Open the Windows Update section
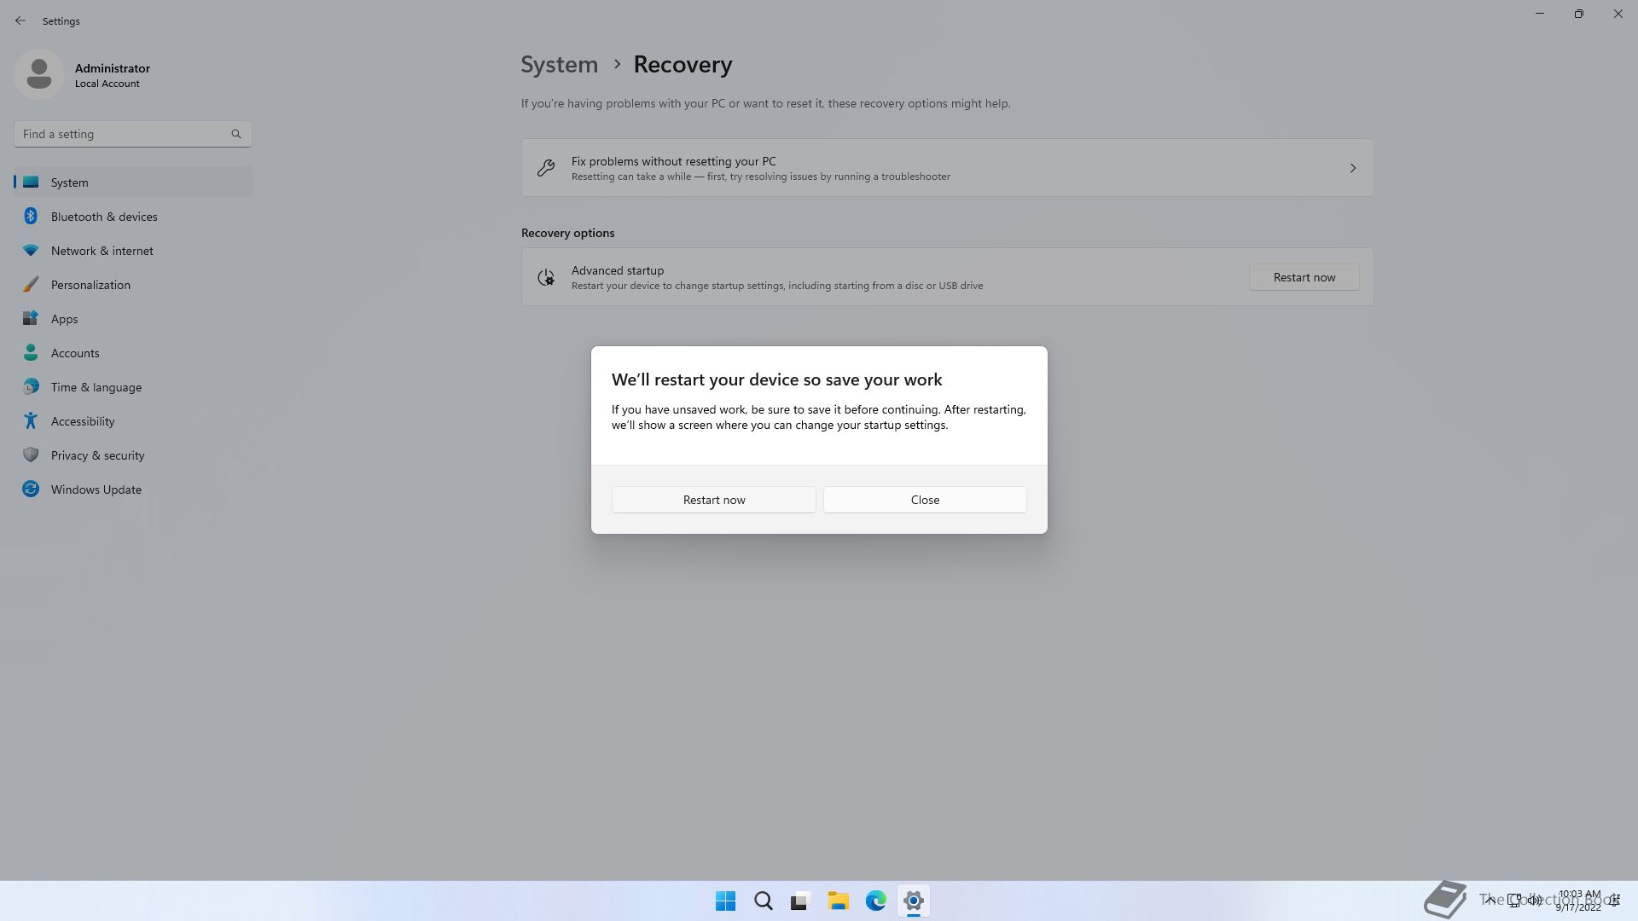The height and width of the screenshot is (921, 1638). (96, 489)
